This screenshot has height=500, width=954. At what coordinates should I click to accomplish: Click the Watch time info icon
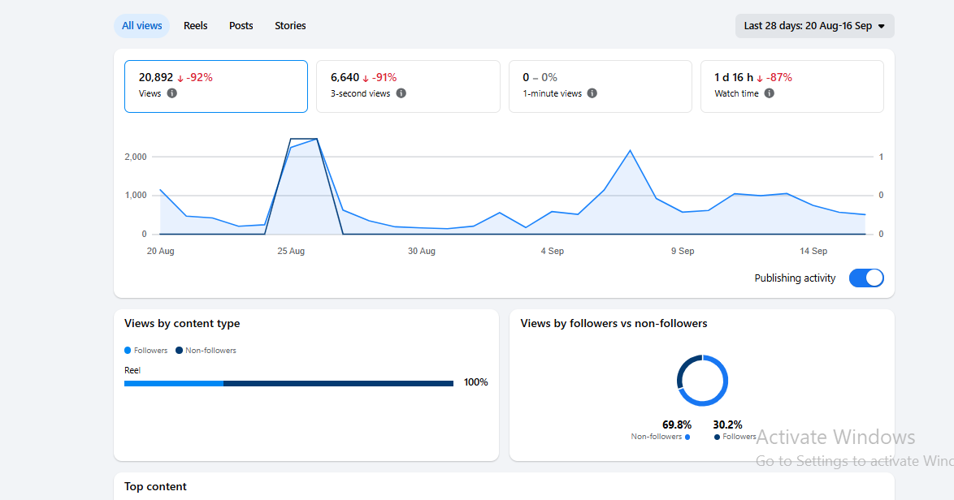pyautogui.click(x=769, y=93)
